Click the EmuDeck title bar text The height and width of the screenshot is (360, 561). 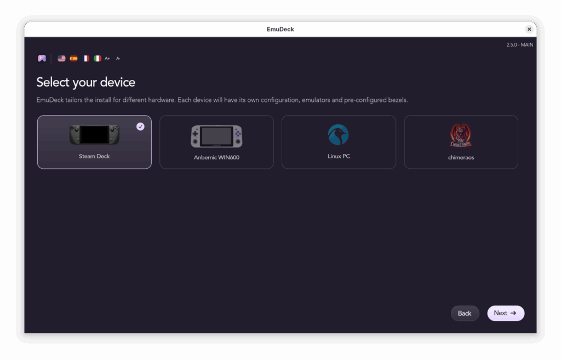[x=280, y=30]
